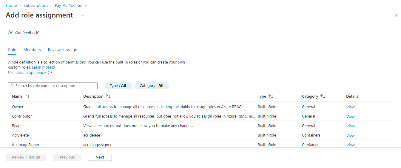Sort by Name column arrows
This screenshot has width=401, height=168.
(x=27, y=96)
